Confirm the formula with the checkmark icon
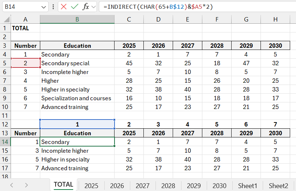The width and height of the screenshot is (296, 191). (75, 7)
